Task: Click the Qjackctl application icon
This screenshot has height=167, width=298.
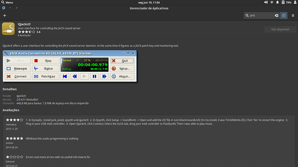Action: [x=8, y=28]
